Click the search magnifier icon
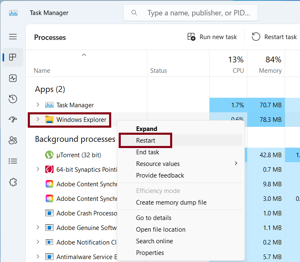300x262 pixels. [134, 13]
